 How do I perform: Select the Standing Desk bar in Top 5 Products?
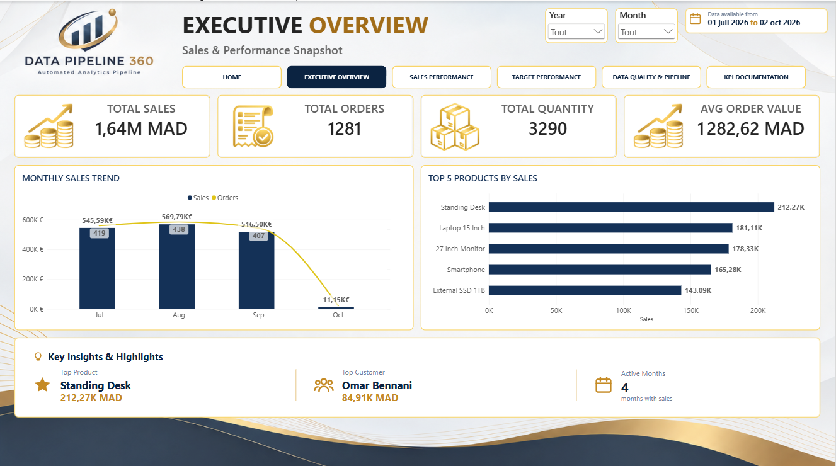click(631, 207)
